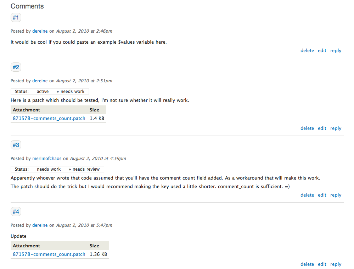This screenshot has width=354, height=269.
Task: Open 1.36 KB updated patch attachment
Action: point(49,254)
